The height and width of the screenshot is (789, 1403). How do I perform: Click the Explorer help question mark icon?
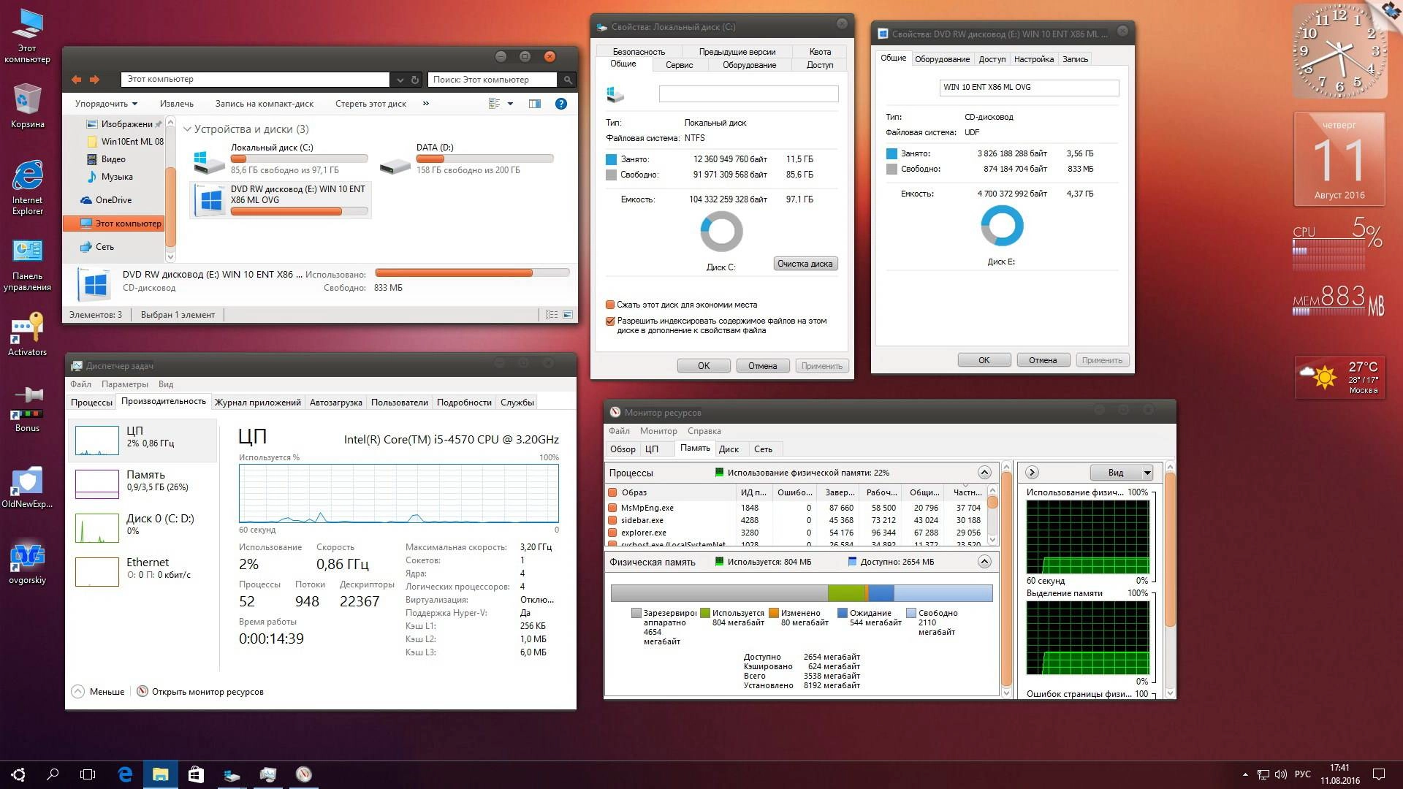click(x=560, y=104)
